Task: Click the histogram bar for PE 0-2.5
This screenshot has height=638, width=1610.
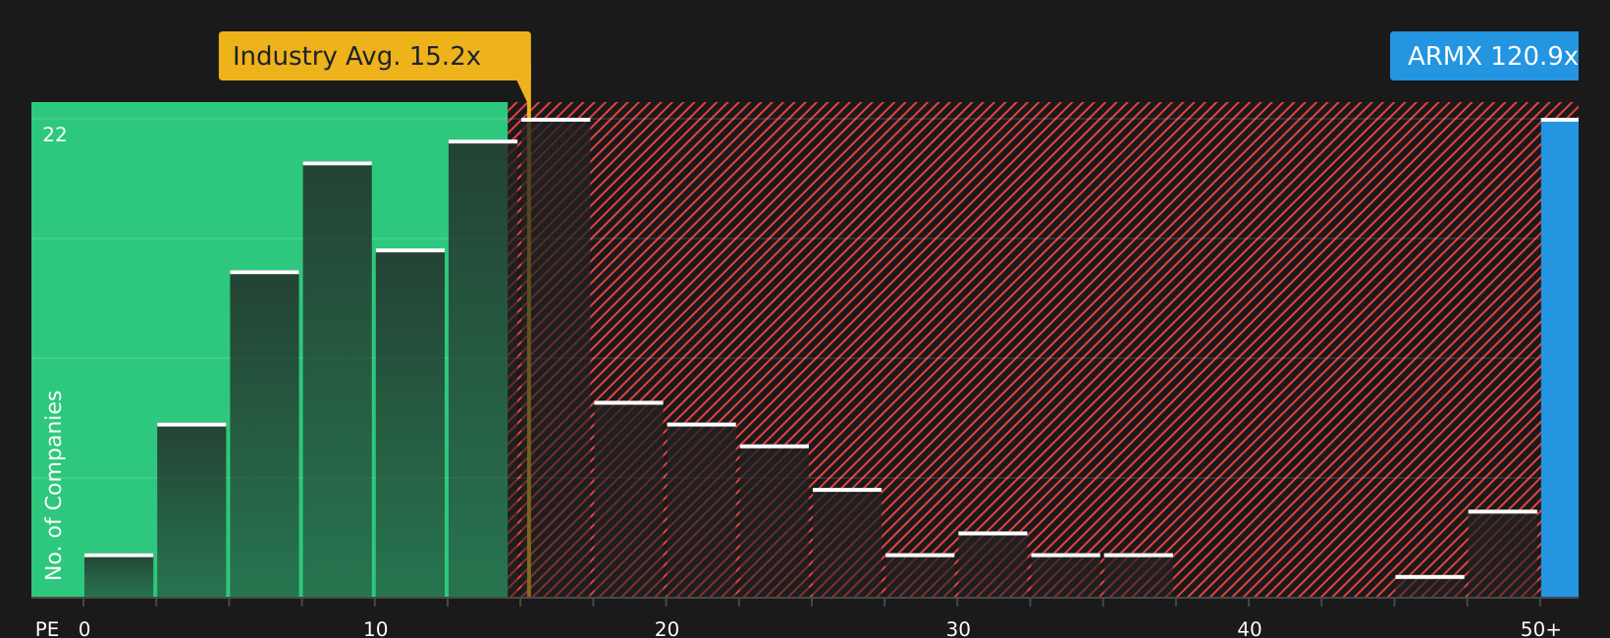Action: (x=119, y=576)
